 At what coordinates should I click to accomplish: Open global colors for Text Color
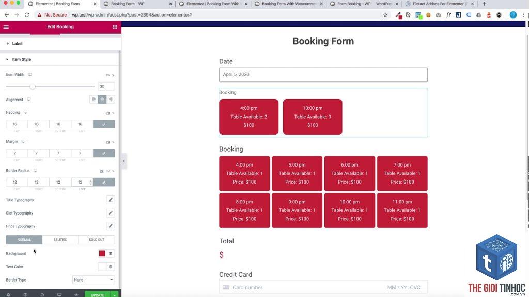111,267
